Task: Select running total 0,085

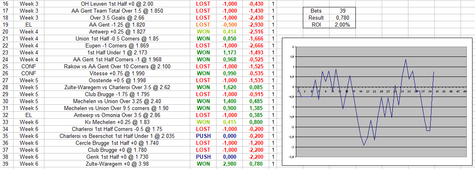Action: tap(256, 87)
